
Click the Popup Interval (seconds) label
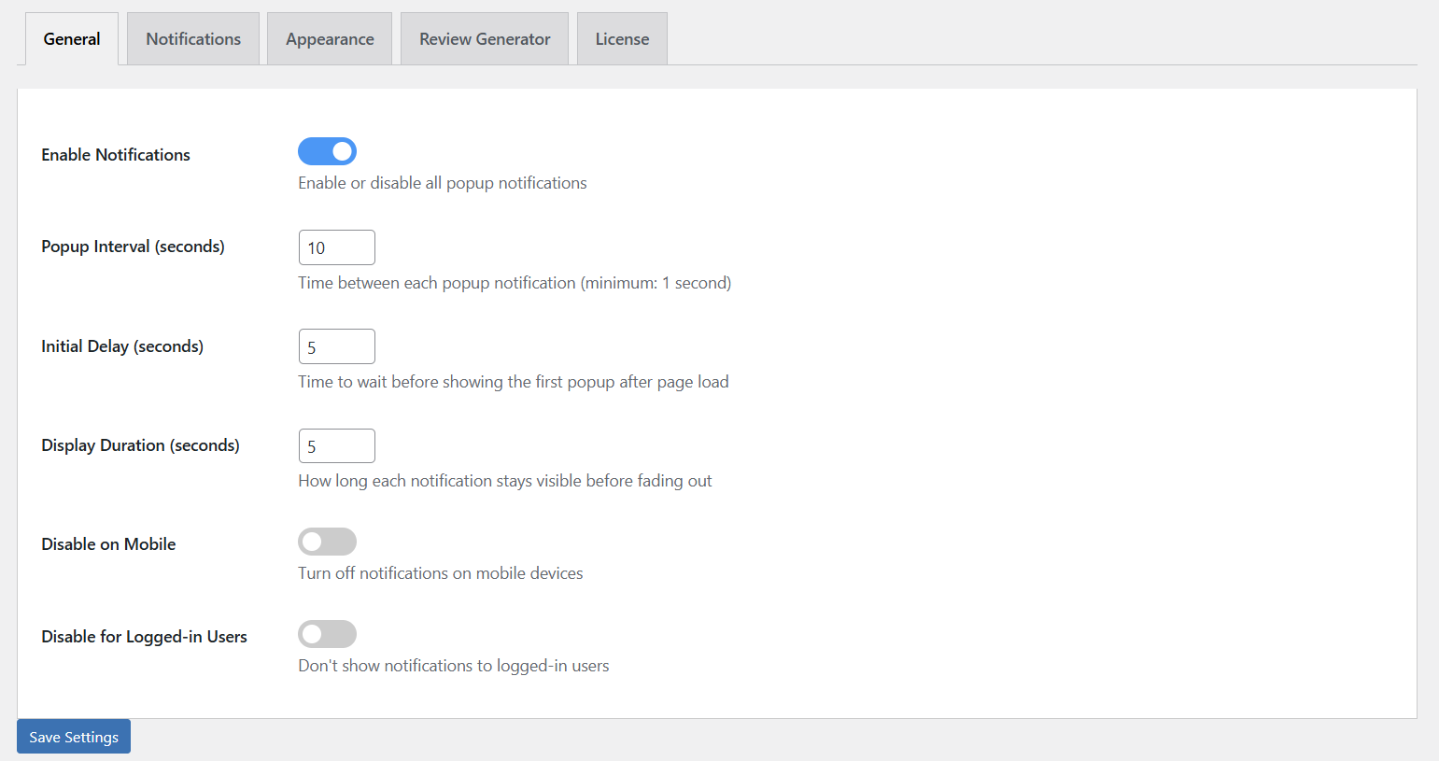coord(132,246)
